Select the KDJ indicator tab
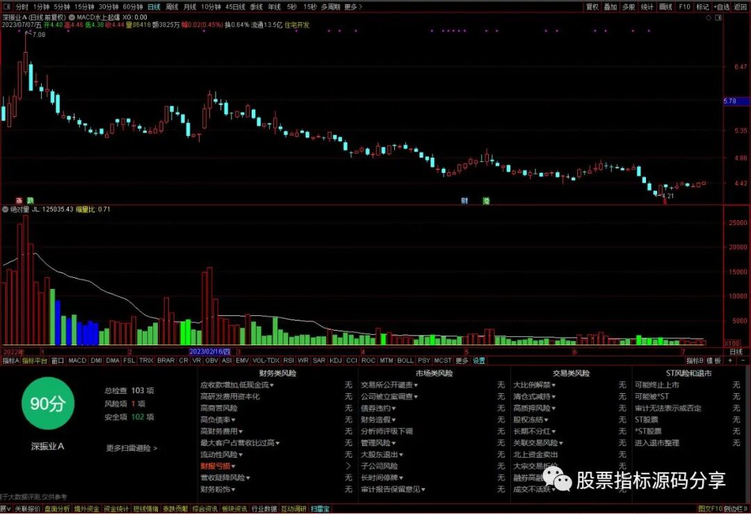Viewport: 751px width, 514px height. click(336, 360)
